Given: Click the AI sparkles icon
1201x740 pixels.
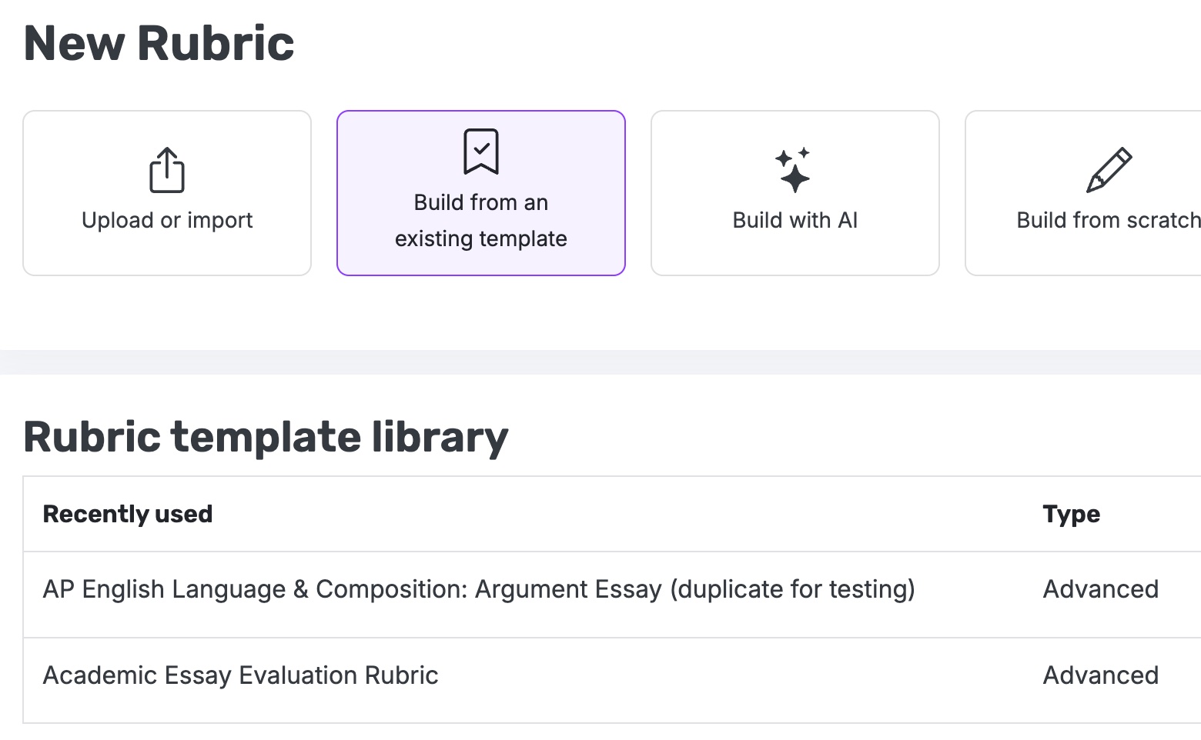Looking at the screenshot, I should (x=793, y=170).
